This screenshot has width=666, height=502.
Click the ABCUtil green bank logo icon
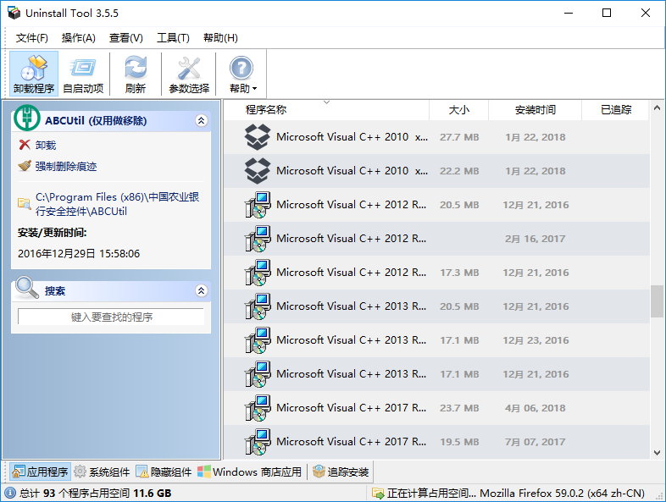pyautogui.click(x=27, y=119)
